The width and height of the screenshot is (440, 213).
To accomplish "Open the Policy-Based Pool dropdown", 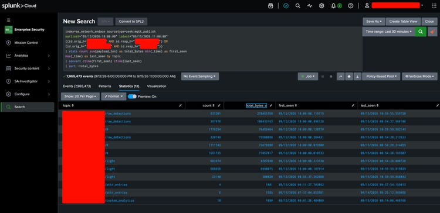I will 381,77.
